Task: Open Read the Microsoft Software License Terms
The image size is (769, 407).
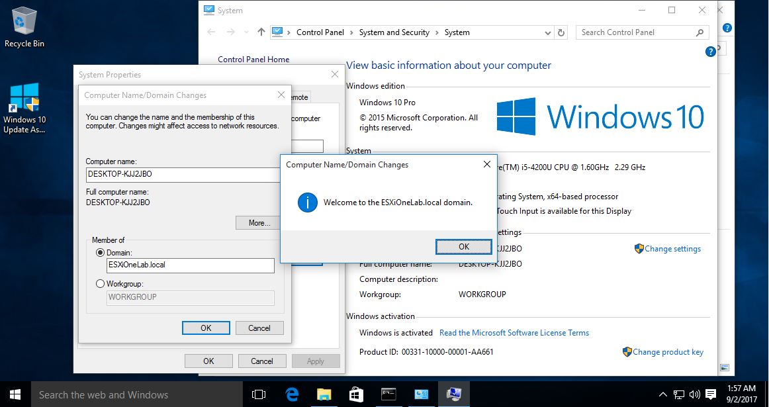Action: 514,332
